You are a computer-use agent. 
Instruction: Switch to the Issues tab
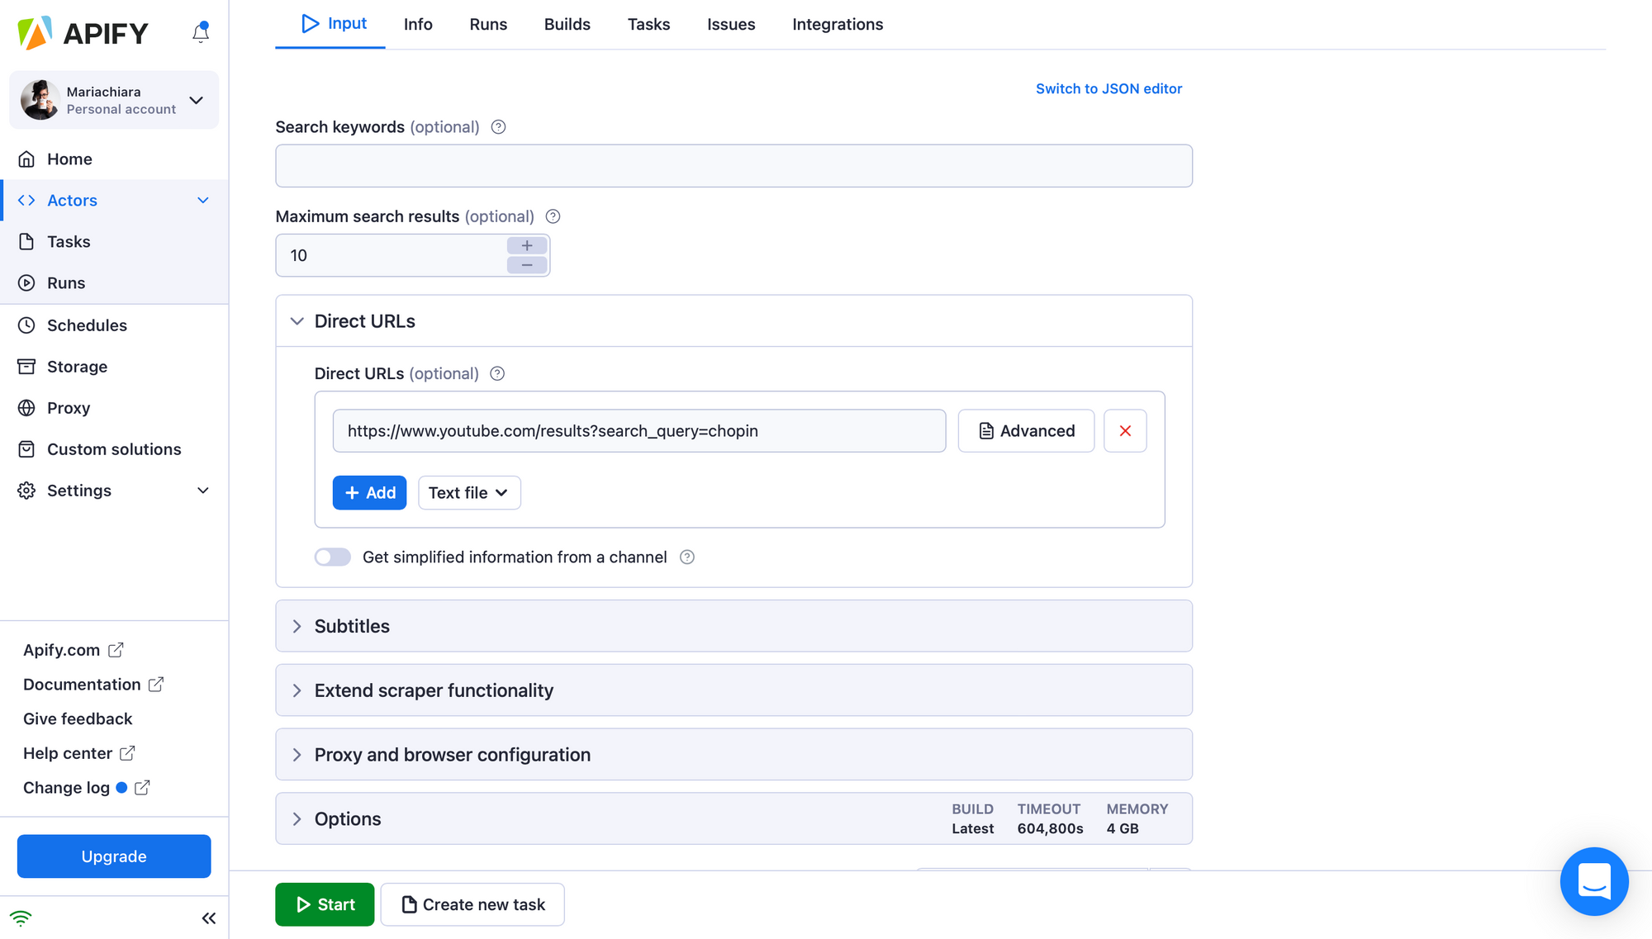coord(731,24)
